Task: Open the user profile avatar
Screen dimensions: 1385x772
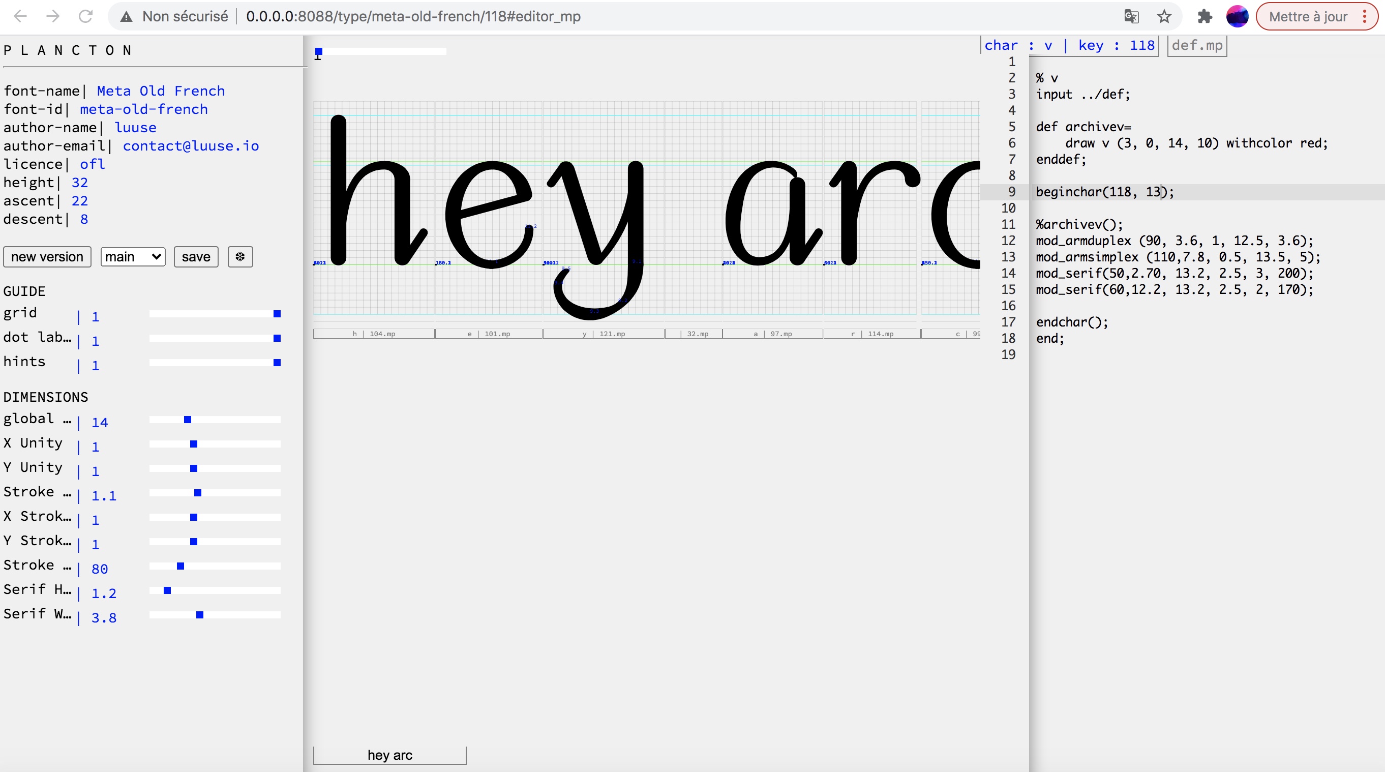Action: click(x=1237, y=16)
